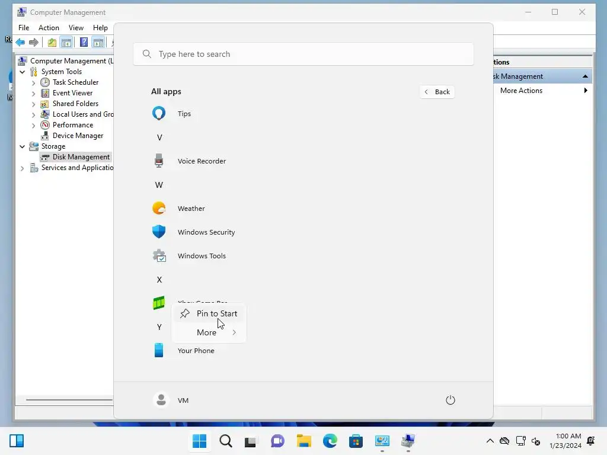Image resolution: width=607 pixels, height=455 pixels.
Task: Click the Performance gauge icon in tree
Action: 45,125
